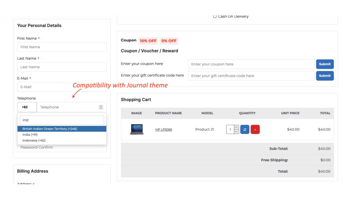This screenshot has height=200, width=343.
Task: Click the HP LP3065 laptop thumbnail
Action: point(137,129)
